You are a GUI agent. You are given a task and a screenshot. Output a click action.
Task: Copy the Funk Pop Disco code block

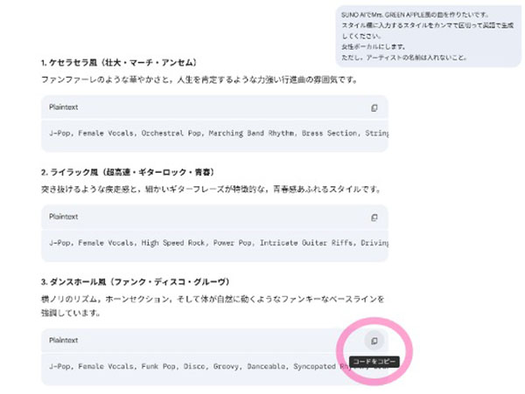pyautogui.click(x=374, y=341)
